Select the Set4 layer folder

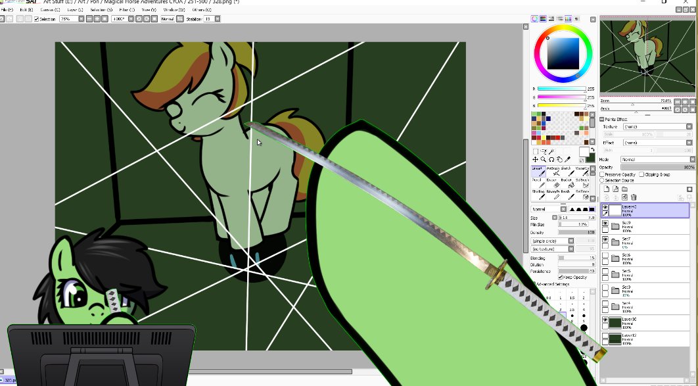(645, 306)
